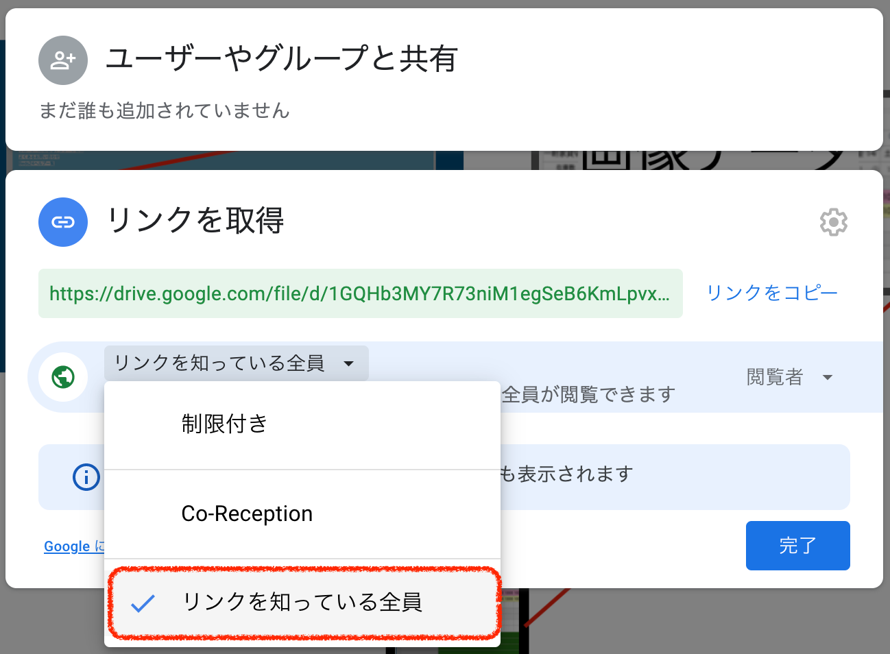Click the arrow beside リンクを知っている全員
Image resolution: width=890 pixels, height=654 pixels.
[x=349, y=363]
